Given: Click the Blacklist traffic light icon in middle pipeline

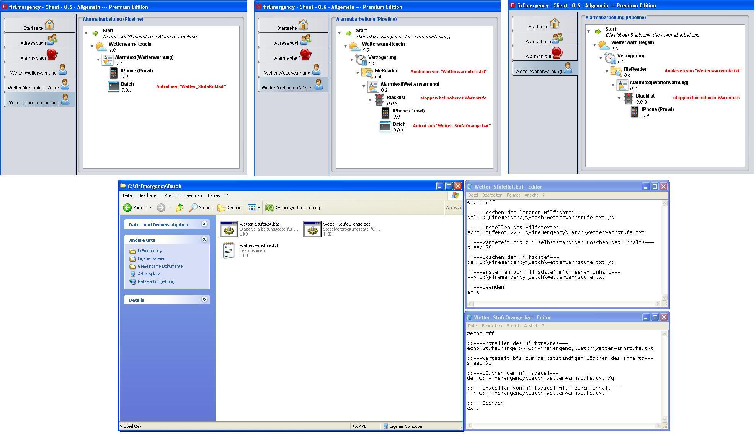Looking at the screenshot, I should coord(379,100).
